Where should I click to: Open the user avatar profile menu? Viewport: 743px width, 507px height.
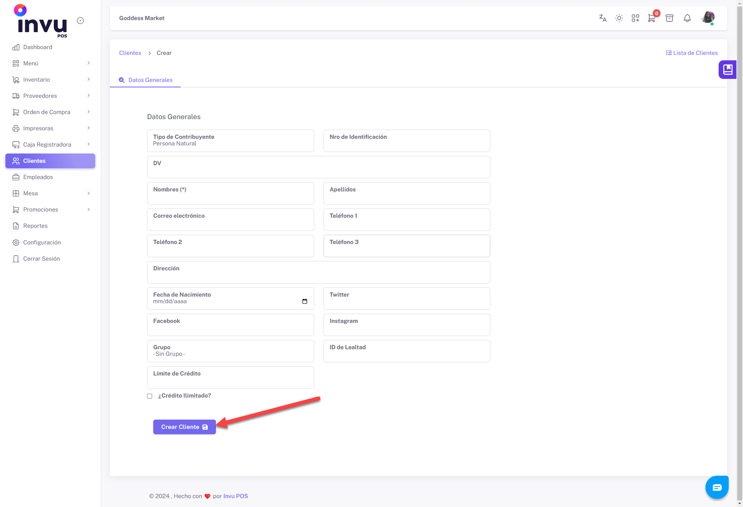tap(707, 17)
